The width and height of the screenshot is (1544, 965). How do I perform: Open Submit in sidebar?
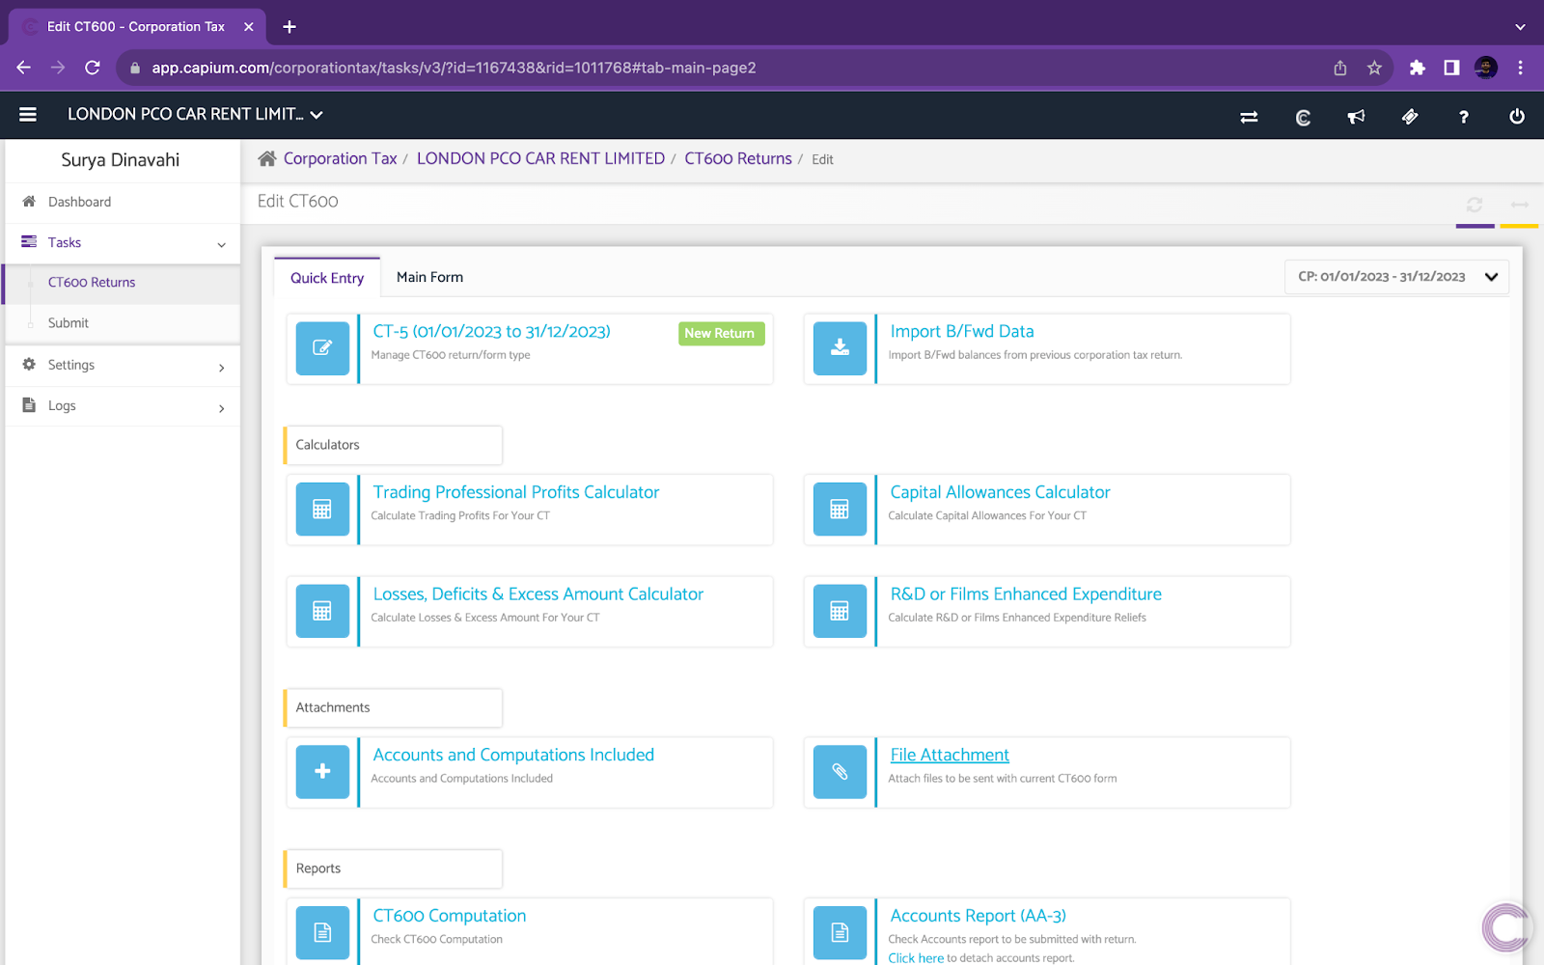tap(69, 323)
